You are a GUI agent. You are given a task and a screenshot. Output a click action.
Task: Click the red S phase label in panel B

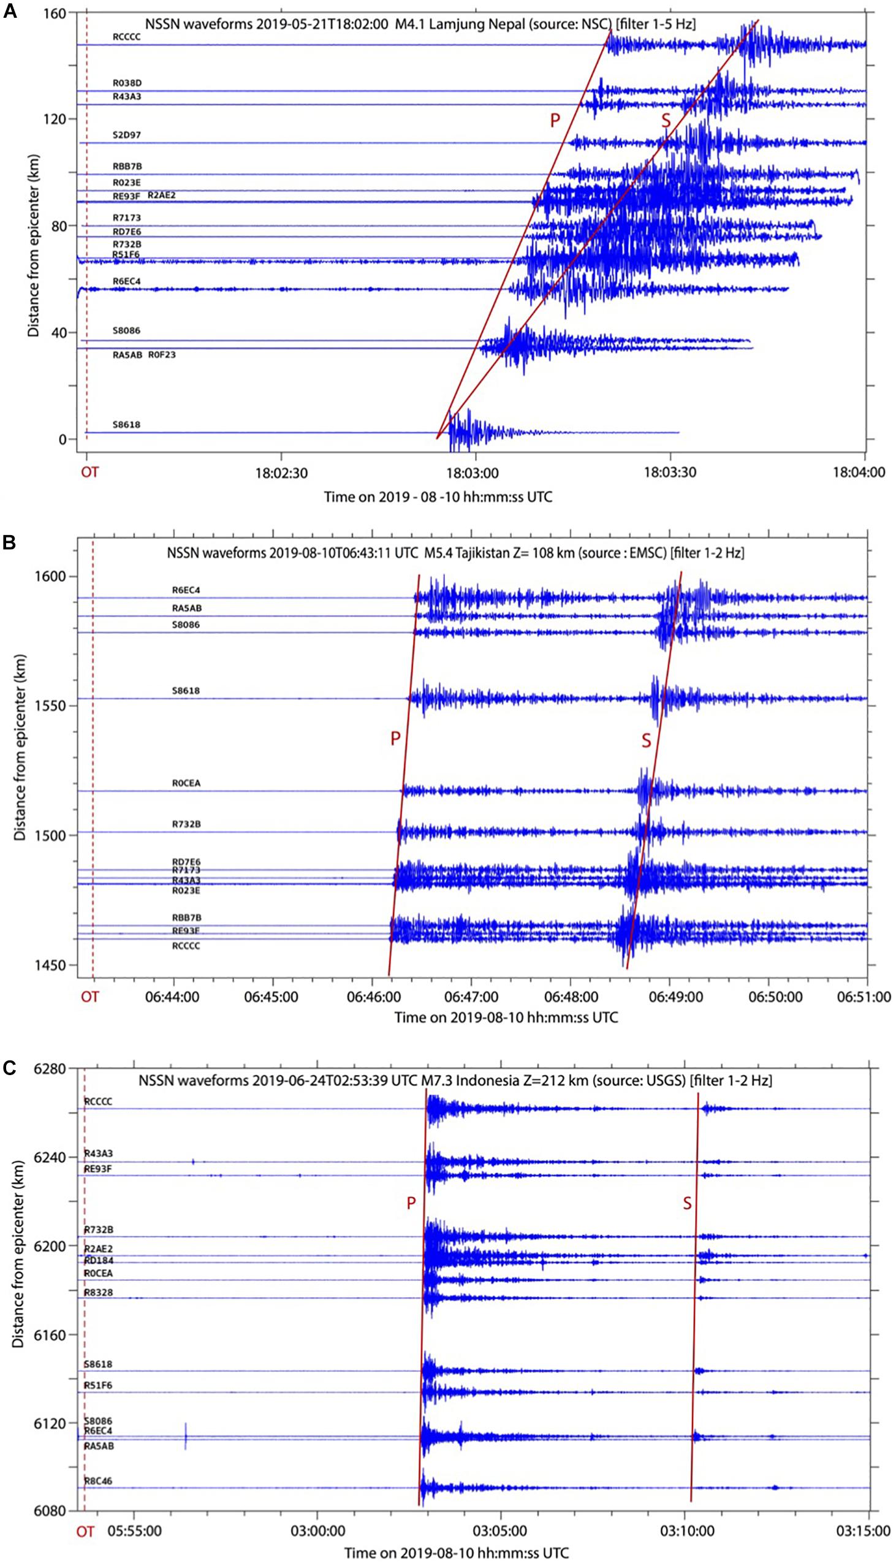coord(646,741)
